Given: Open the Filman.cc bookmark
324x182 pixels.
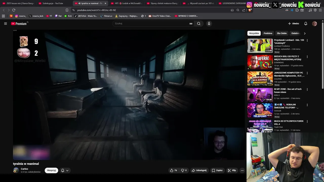Looking at the screenshot, I should pos(106,16).
